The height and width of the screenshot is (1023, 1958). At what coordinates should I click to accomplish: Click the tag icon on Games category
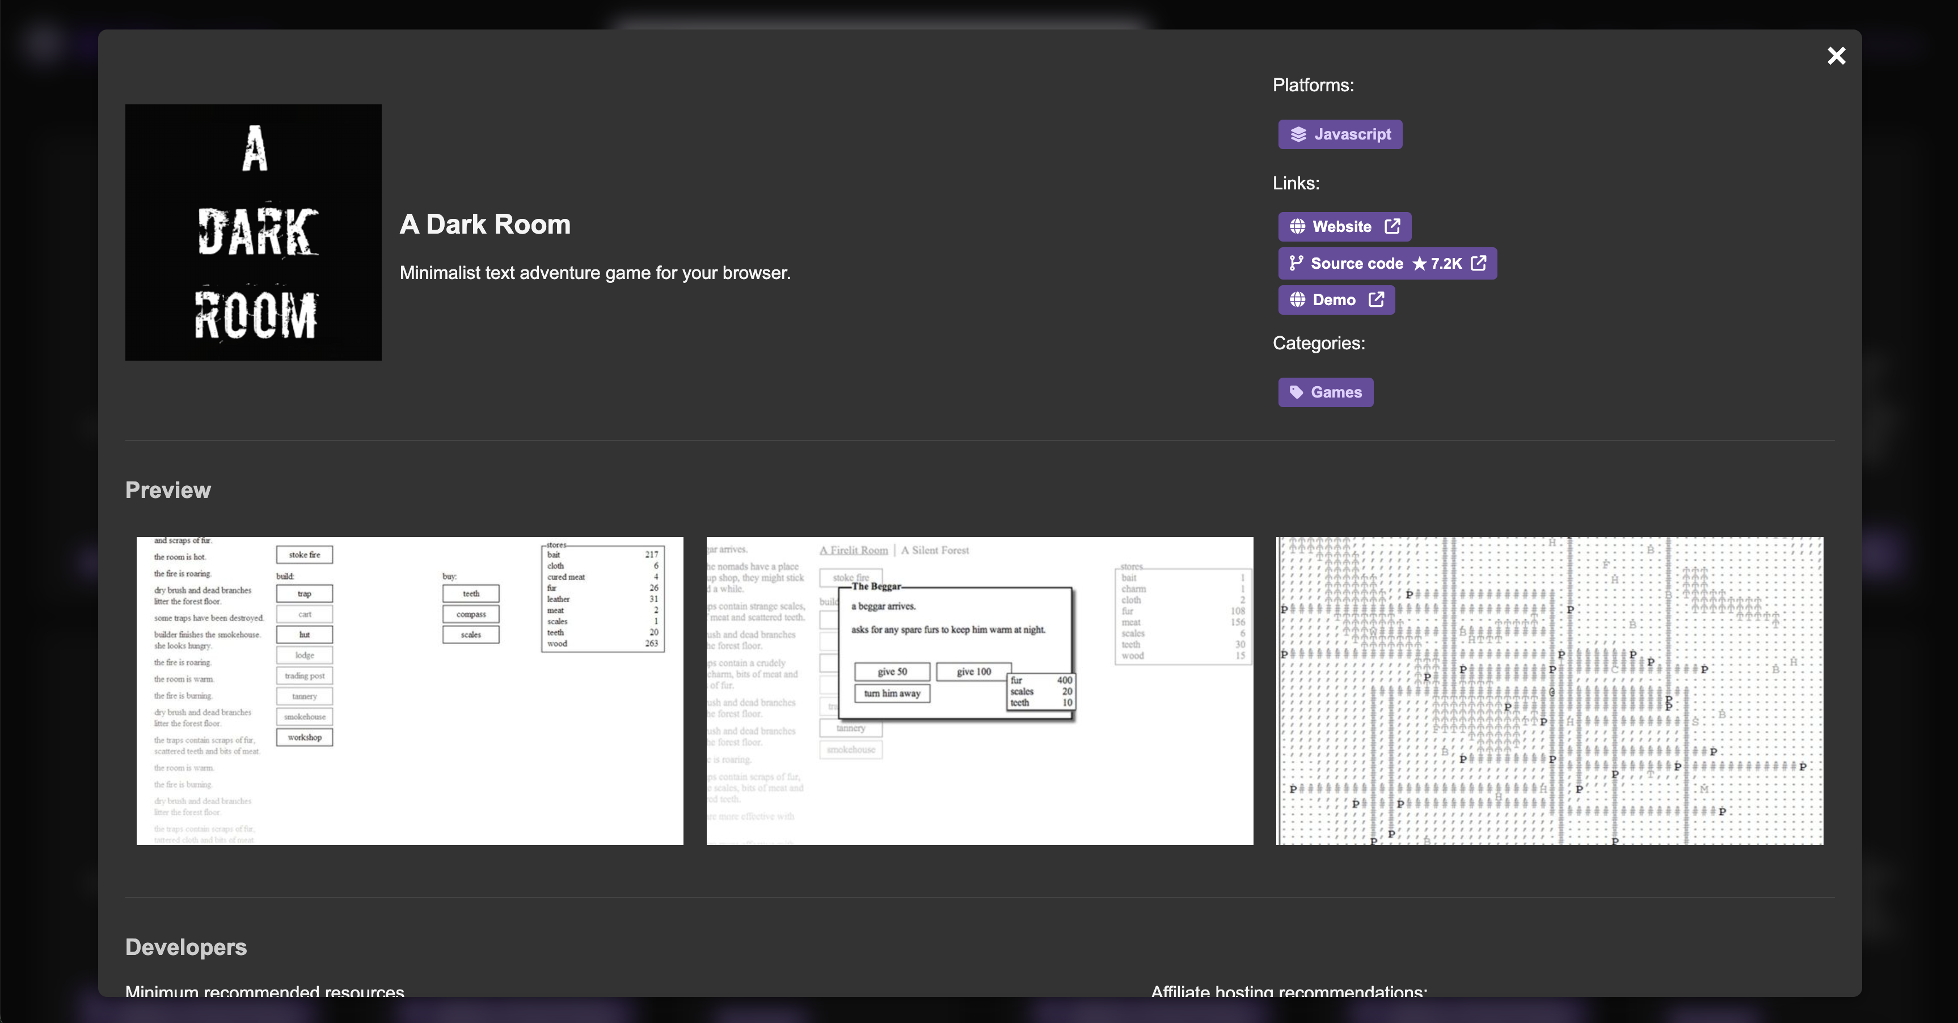click(x=1297, y=392)
